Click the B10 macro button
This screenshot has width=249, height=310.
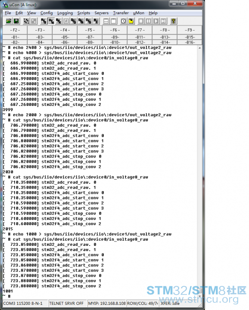pyautogui.click(x=115, y=42)
